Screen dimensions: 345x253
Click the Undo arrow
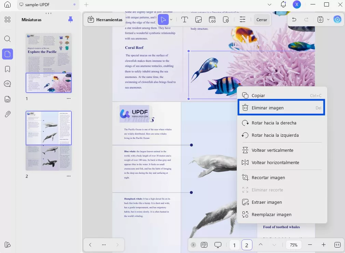(294, 19)
